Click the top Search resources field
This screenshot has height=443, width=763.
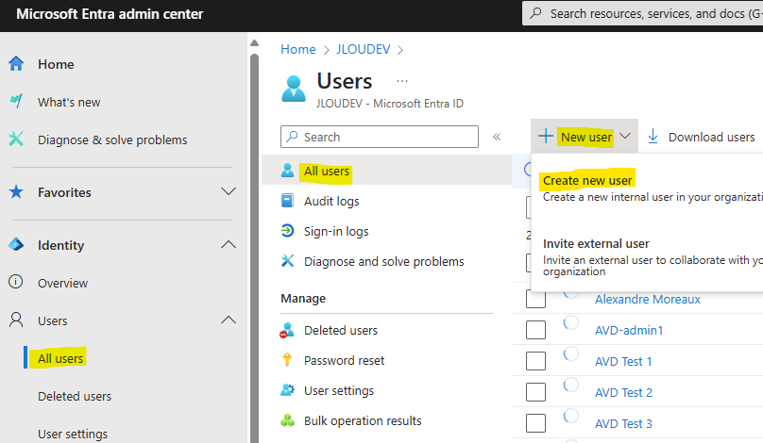642,13
